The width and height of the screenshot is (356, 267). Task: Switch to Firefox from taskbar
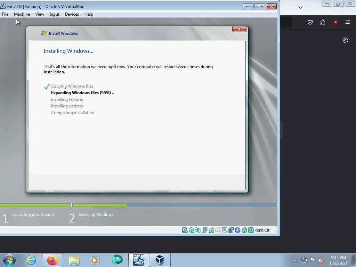(x=52, y=260)
